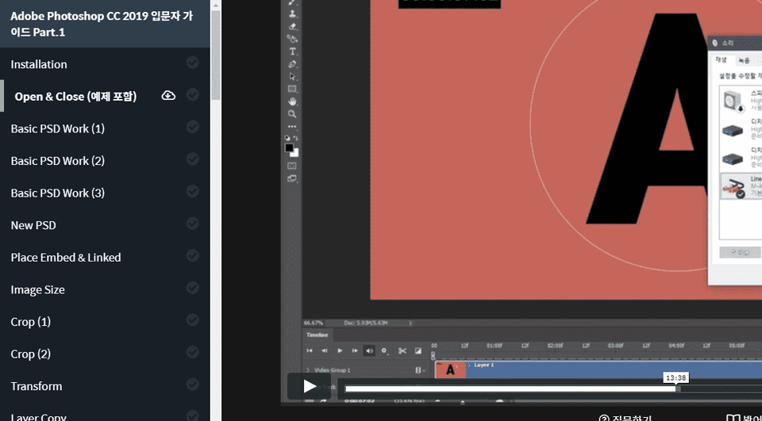Open Video Group 1 filmstrip dropdown

420,370
